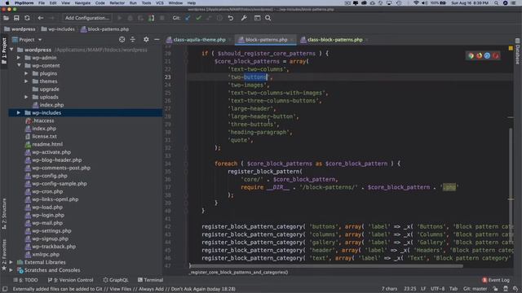Click the run with coverage toolbar icon
The image size is (522, 293).
coord(141,18)
